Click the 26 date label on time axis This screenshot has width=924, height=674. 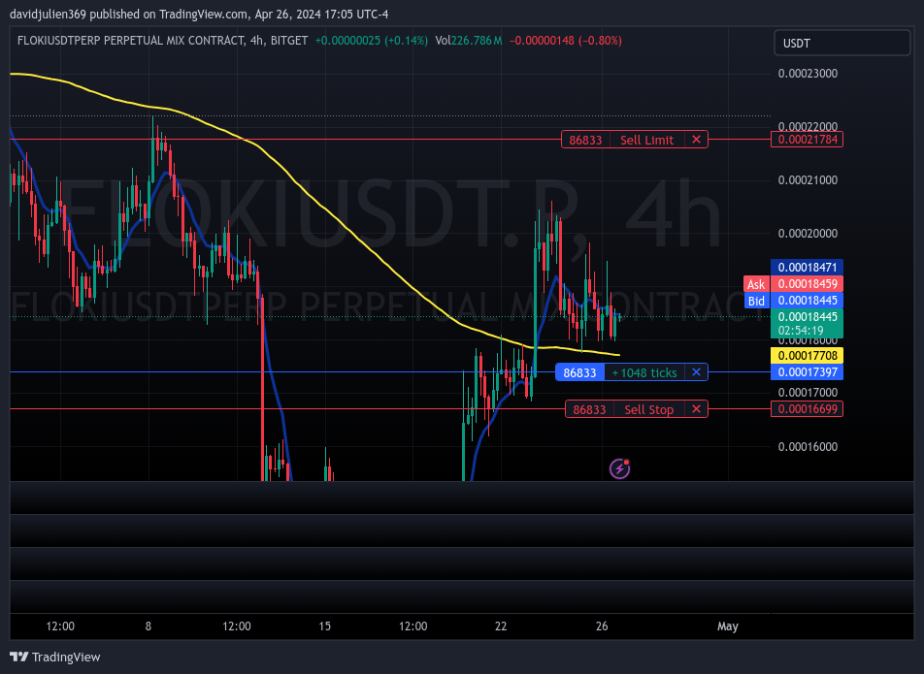[602, 626]
